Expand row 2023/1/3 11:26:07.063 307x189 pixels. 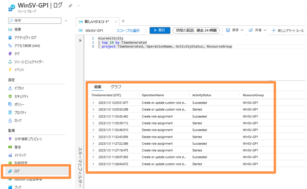pos(93,157)
